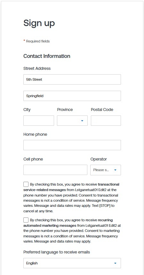The image size is (144, 275).
Task: Select the Home phone text field
Action: coord(72,145)
